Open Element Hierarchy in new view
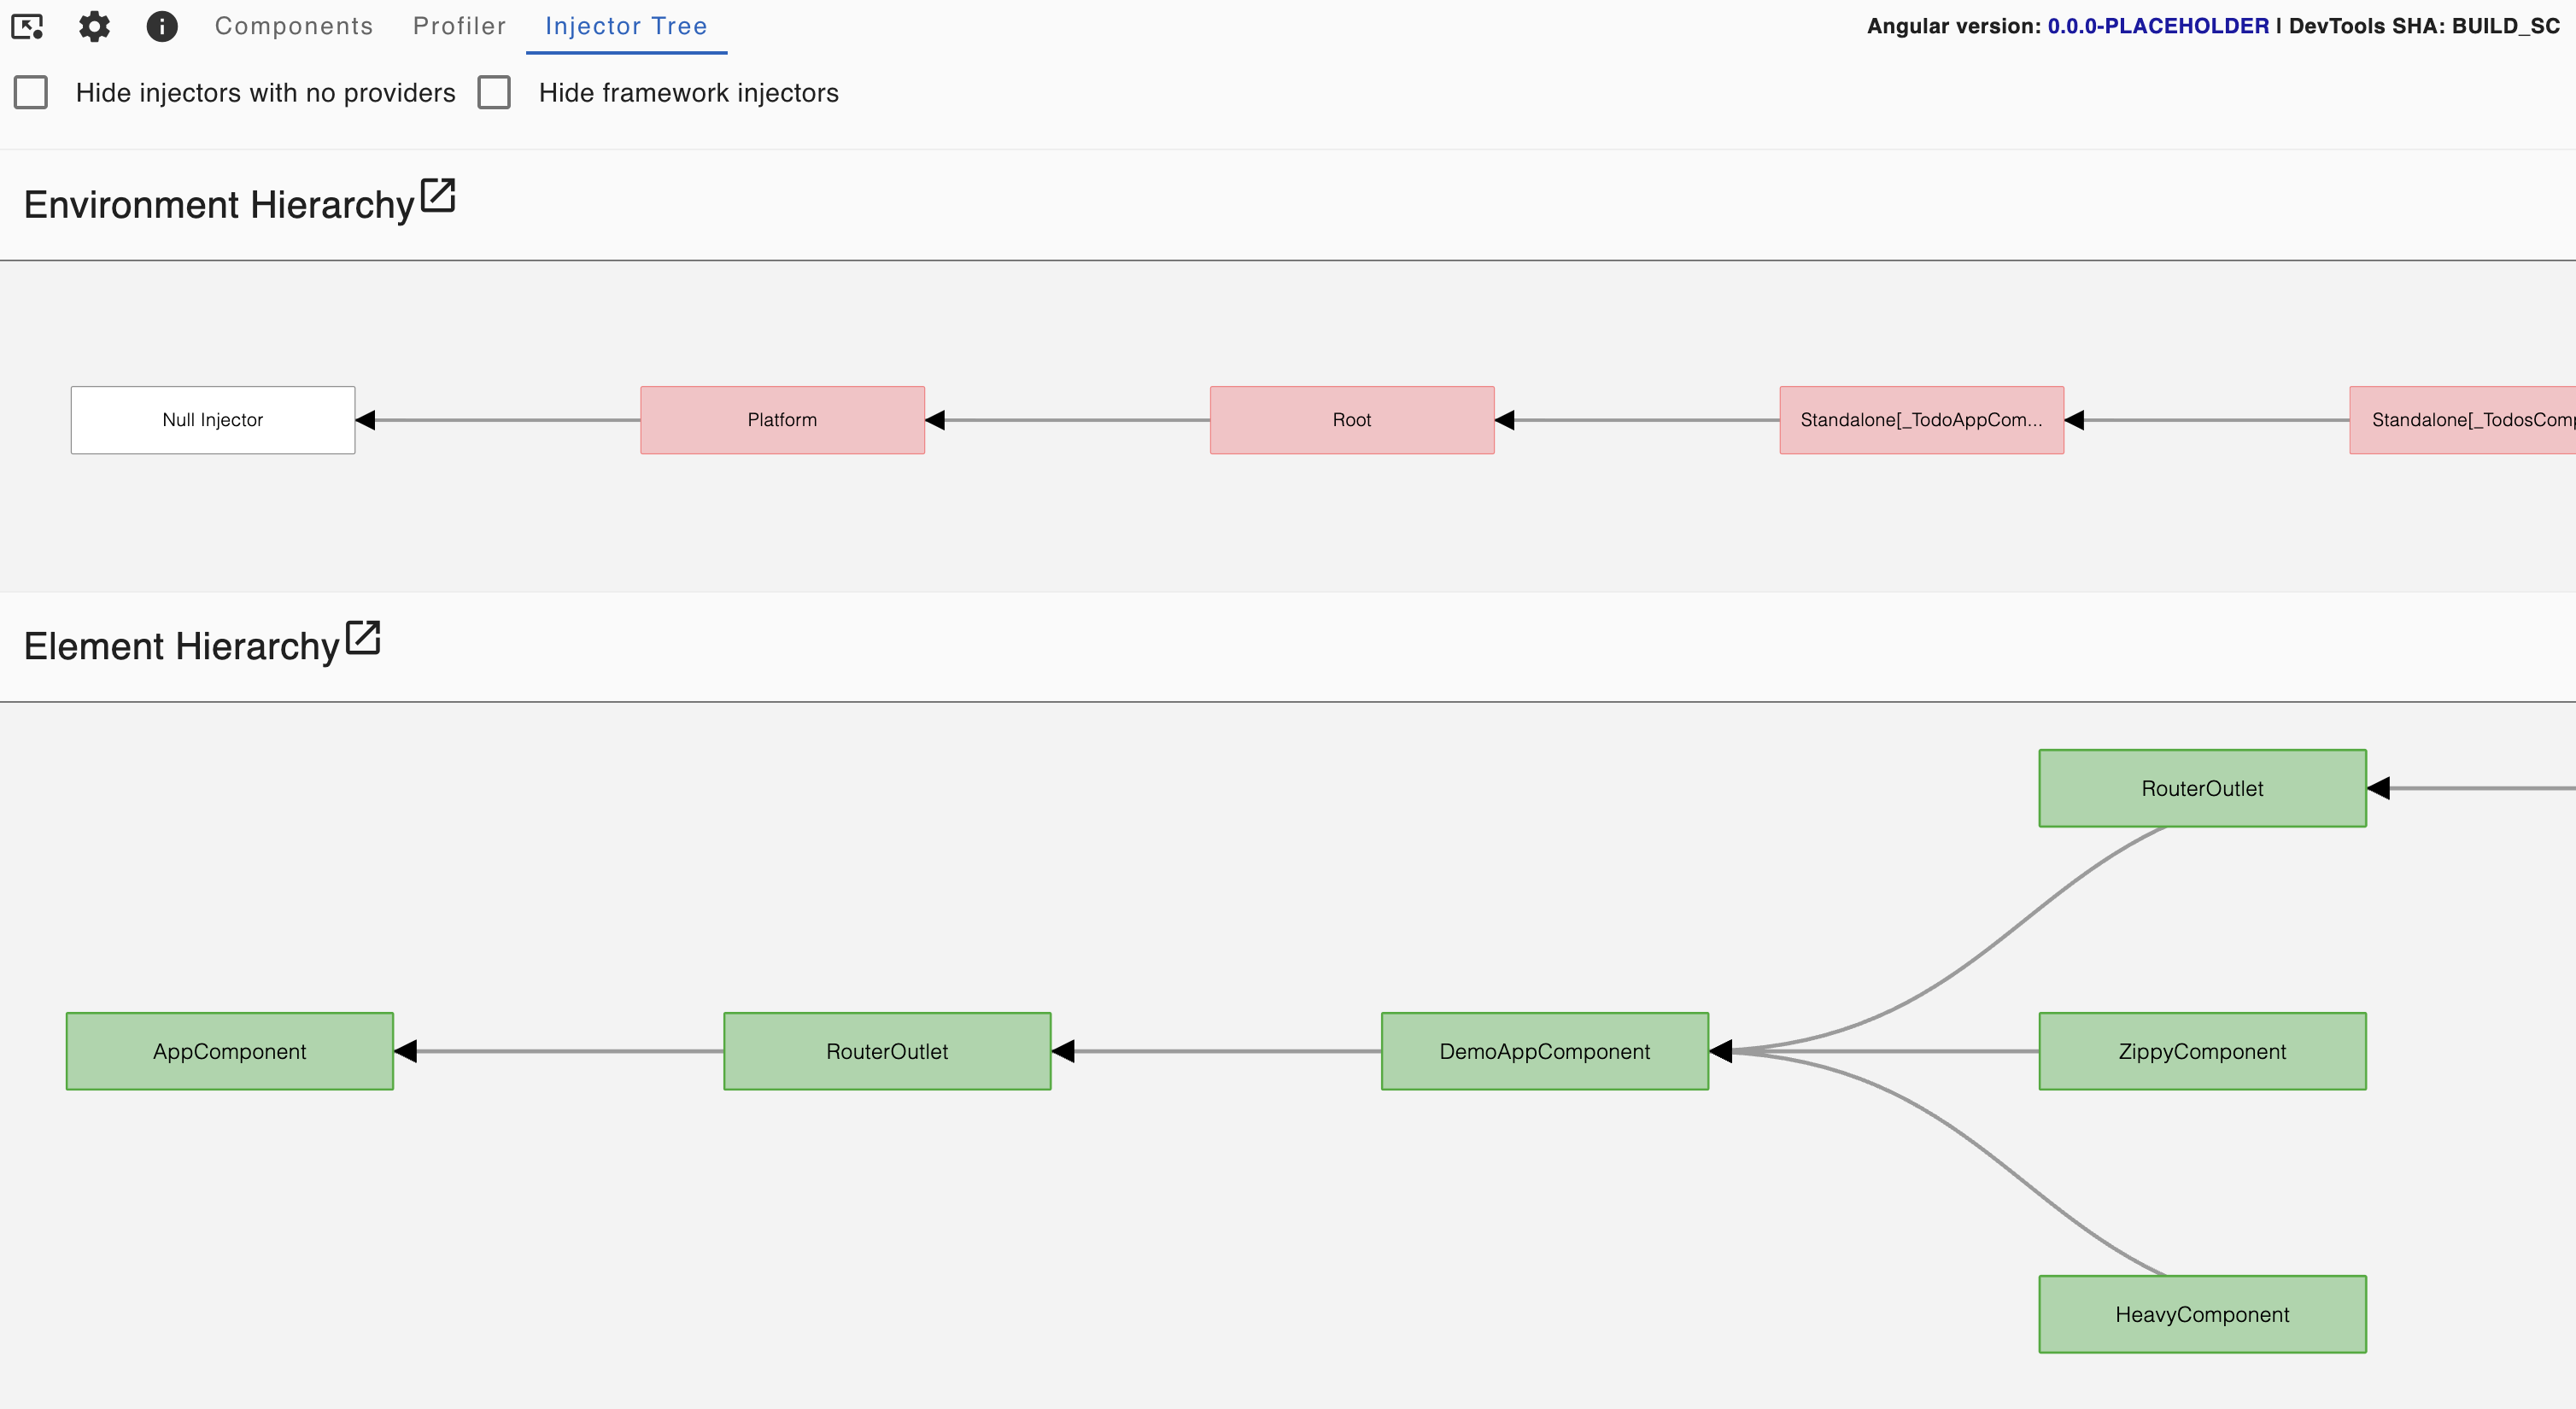2576x1409 pixels. [362, 637]
